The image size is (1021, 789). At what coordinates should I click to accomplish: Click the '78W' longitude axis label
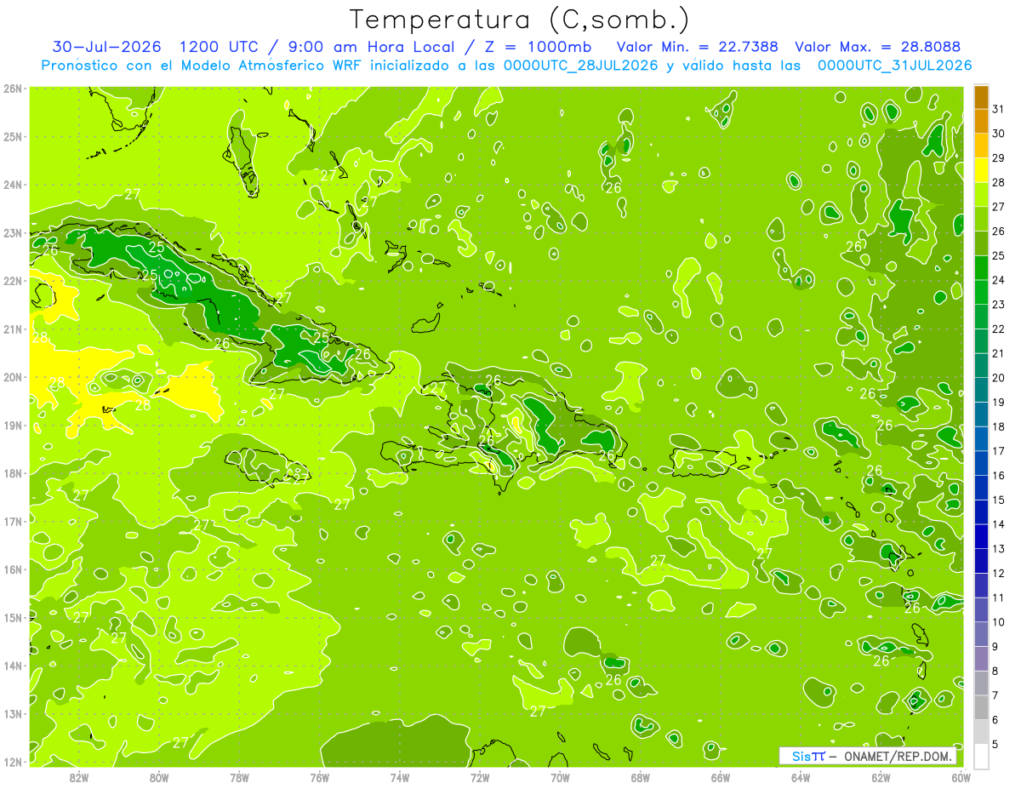[x=239, y=777]
